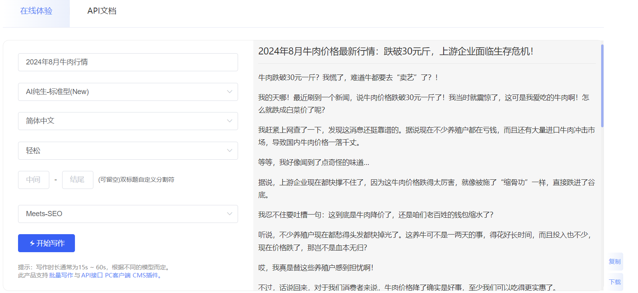The width and height of the screenshot is (638, 293).
Task: Click the paragraph starting 听说，不少养殖户
Action: tap(425, 241)
